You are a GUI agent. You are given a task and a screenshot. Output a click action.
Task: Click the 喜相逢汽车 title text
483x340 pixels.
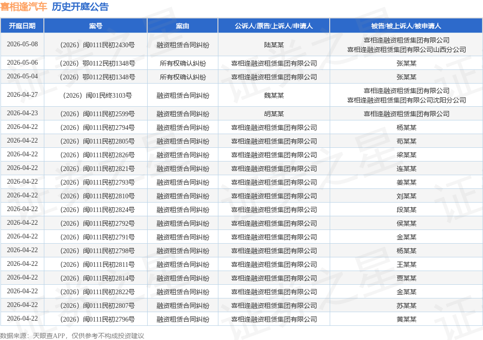coord(24,7)
